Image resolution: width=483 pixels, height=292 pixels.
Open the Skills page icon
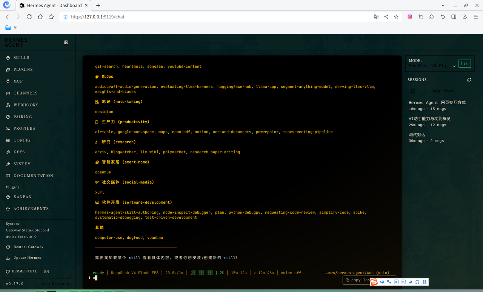tap(8, 58)
